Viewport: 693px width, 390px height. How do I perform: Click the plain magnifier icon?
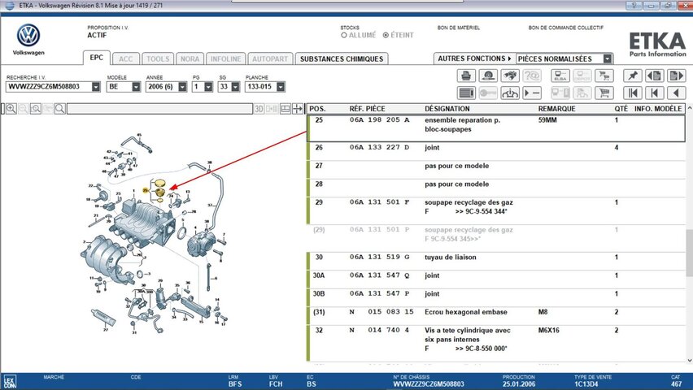pyautogui.click(x=59, y=109)
